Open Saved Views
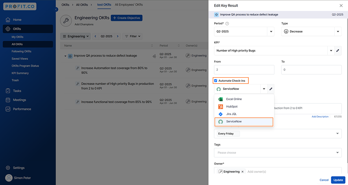The image size is (348, 185). point(20,59)
